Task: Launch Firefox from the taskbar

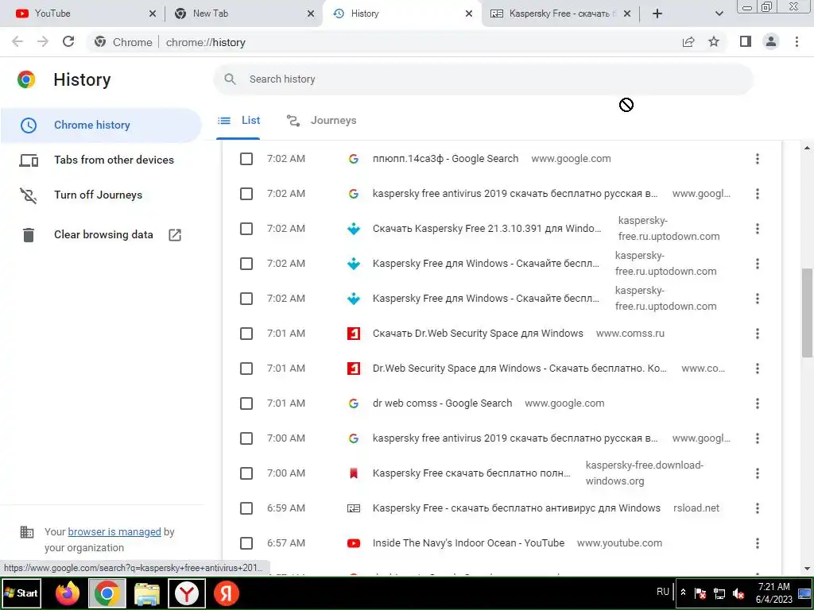Action: click(68, 593)
